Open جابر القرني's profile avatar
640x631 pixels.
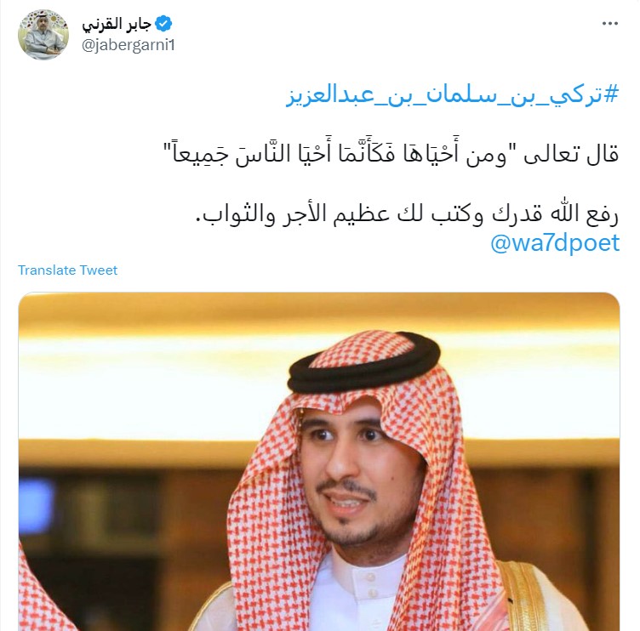click(43, 35)
